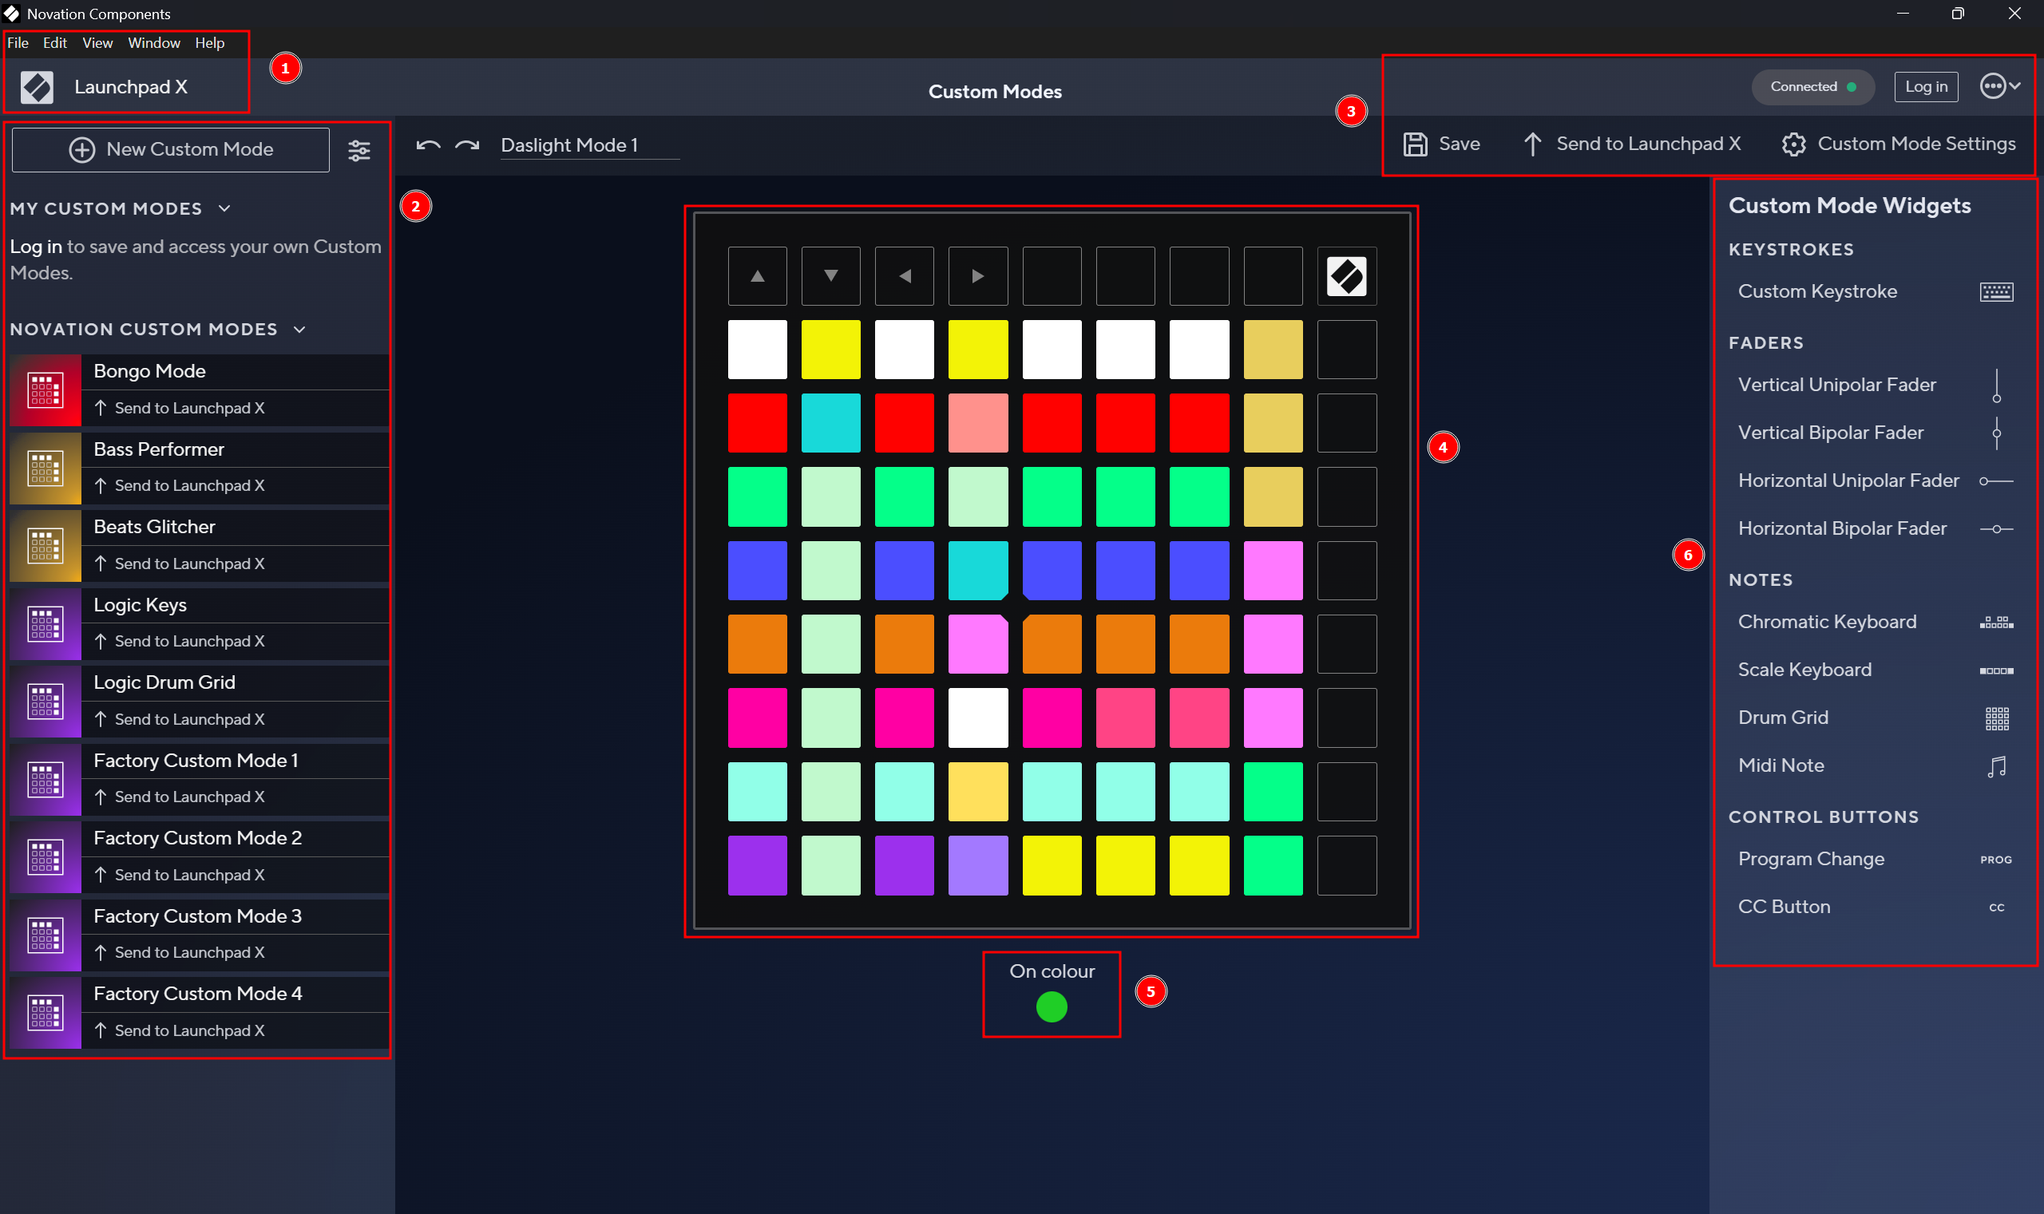
Task: Open Custom Mode Settings gear
Action: tap(1792, 144)
